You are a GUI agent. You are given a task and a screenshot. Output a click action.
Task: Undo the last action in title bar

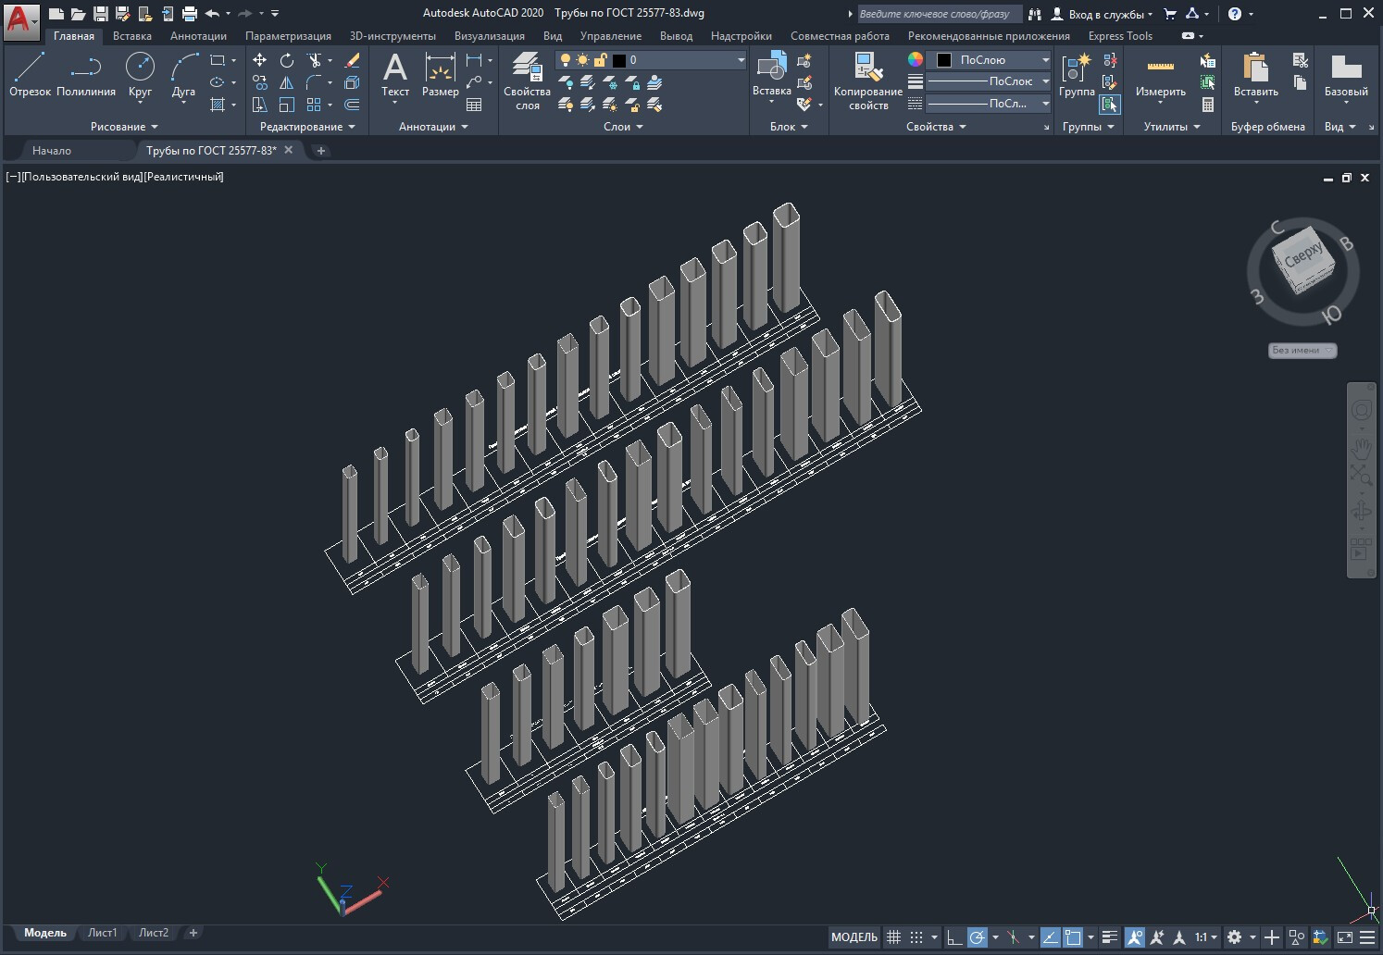pyautogui.click(x=212, y=14)
